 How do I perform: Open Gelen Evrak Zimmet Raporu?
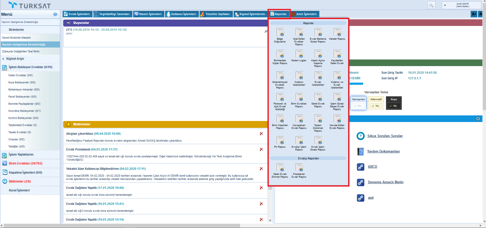[x=280, y=168]
